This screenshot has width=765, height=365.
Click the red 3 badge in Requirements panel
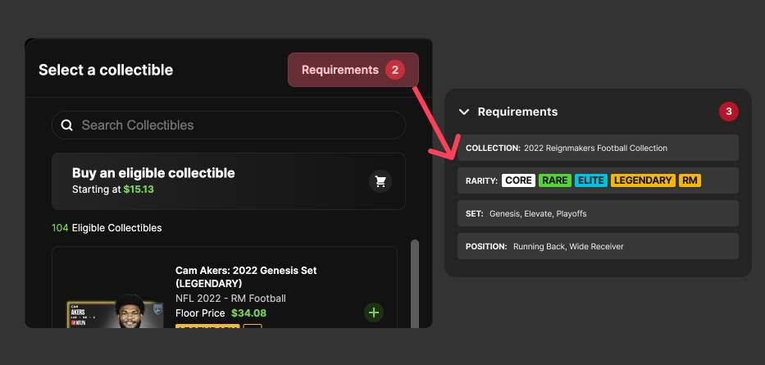pos(728,112)
